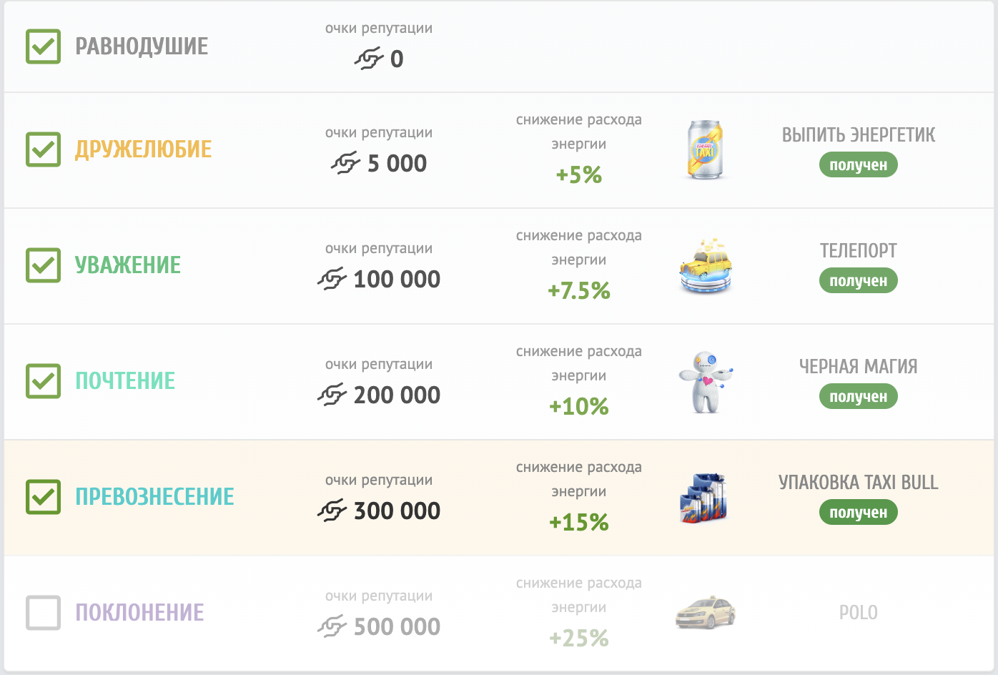Click the +25% energy reduction value
998x675 pixels.
point(579,638)
